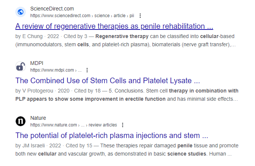Click the https://www.sciencedirect.com URL text
255x166 pixels.
(x=60, y=16)
